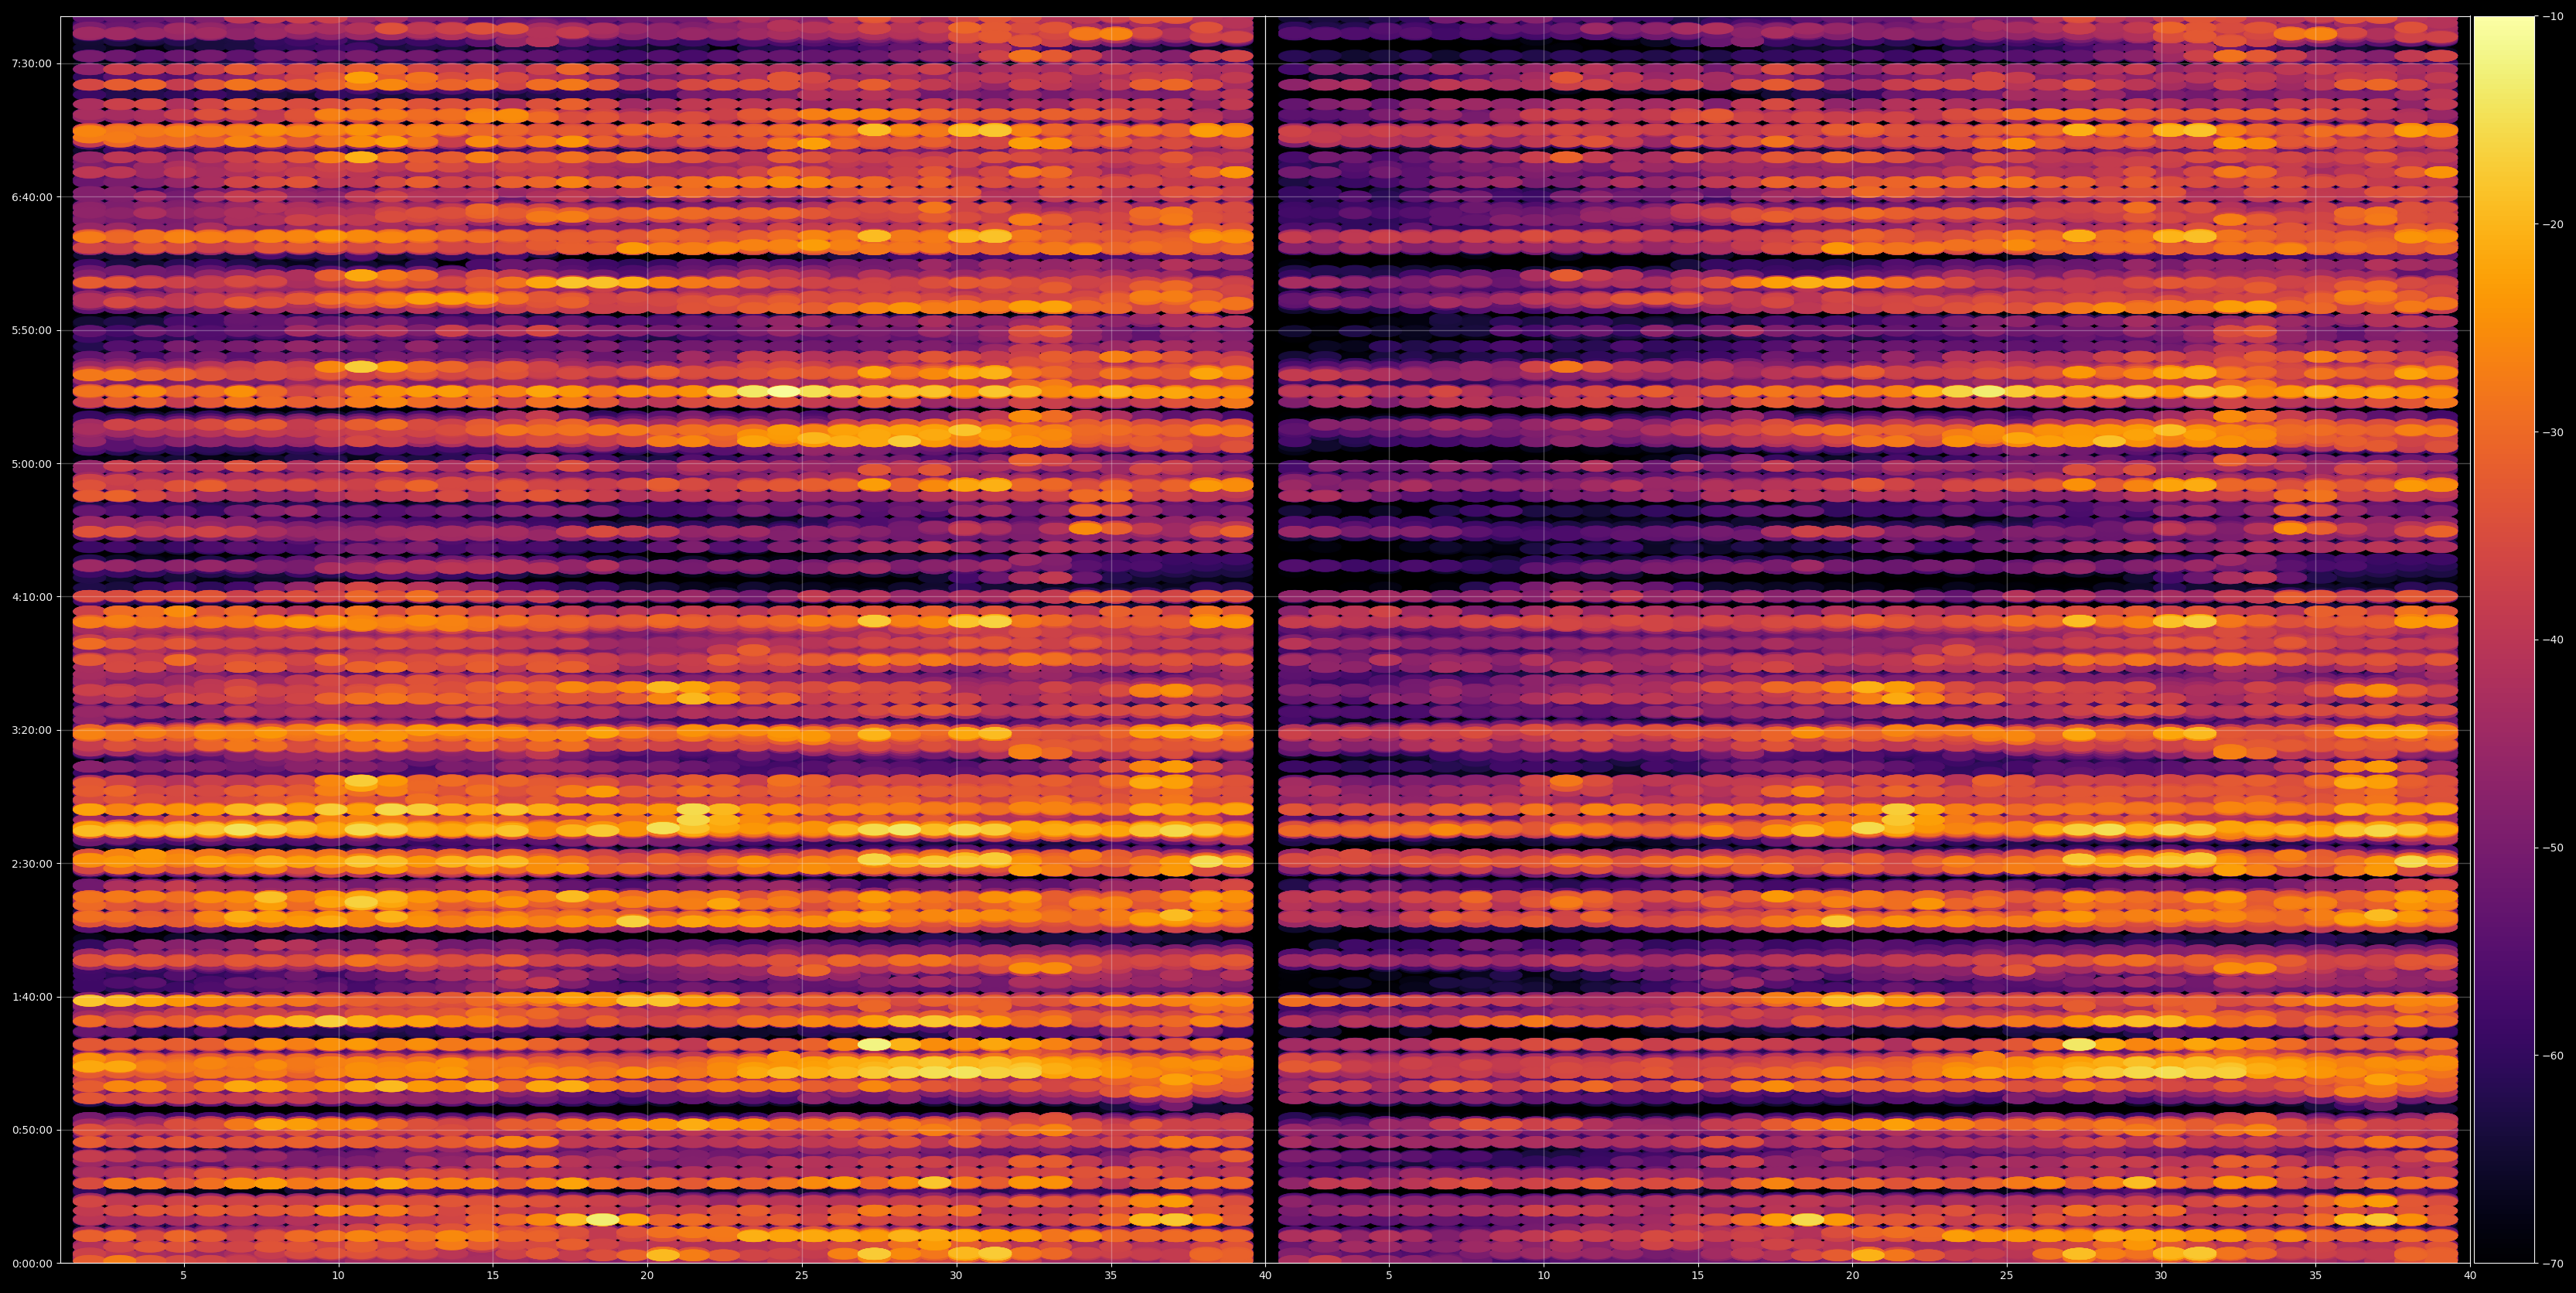Click the −20 colorbar tick label

click(x=2554, y=225)
